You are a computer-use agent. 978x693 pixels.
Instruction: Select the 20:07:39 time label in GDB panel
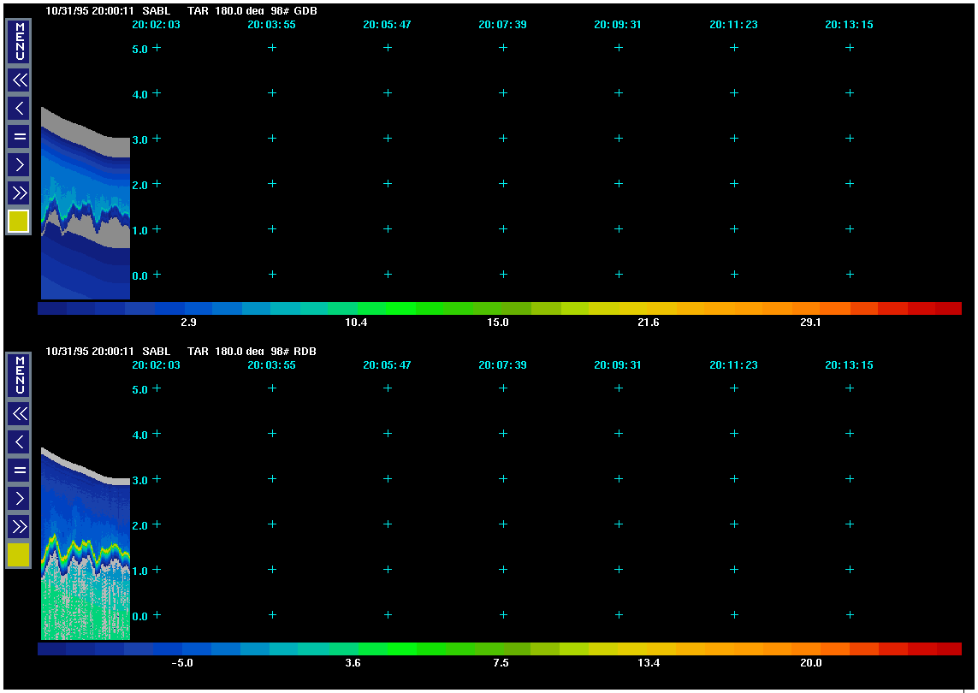[x=502, y=25]
